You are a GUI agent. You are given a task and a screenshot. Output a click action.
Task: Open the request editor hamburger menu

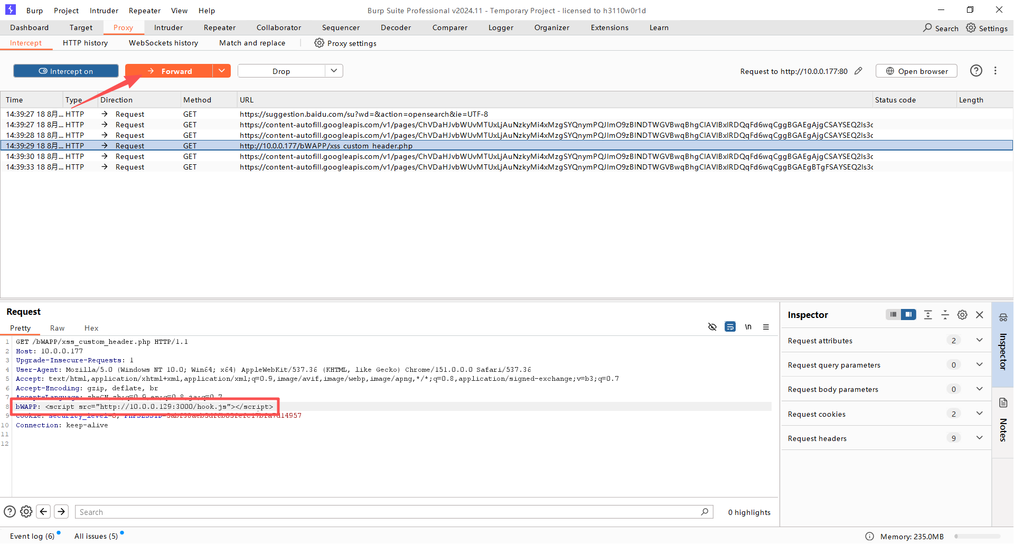766,327
